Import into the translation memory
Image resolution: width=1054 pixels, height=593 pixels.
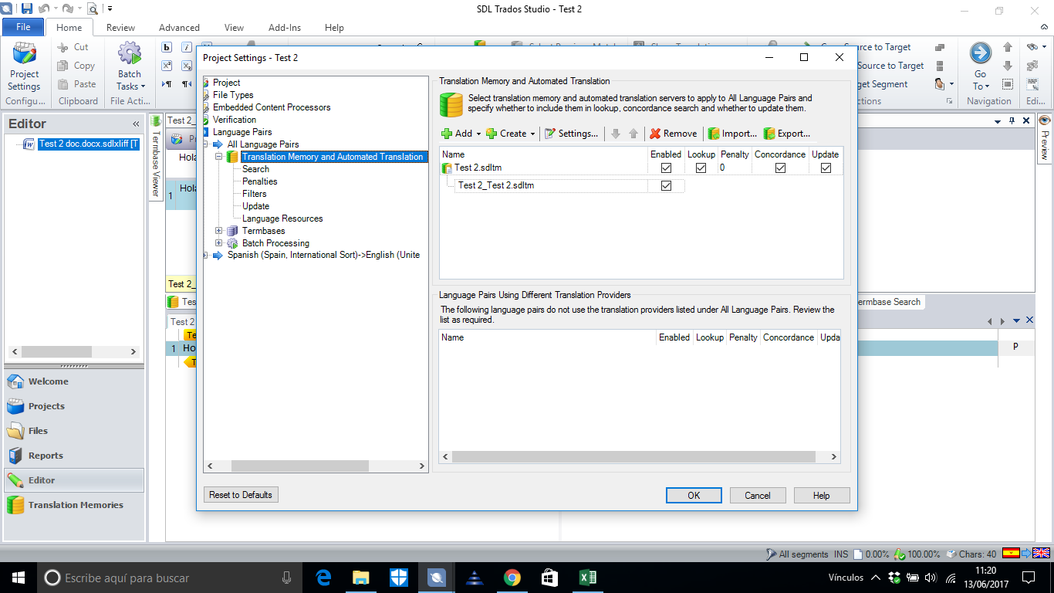[732, 134]
